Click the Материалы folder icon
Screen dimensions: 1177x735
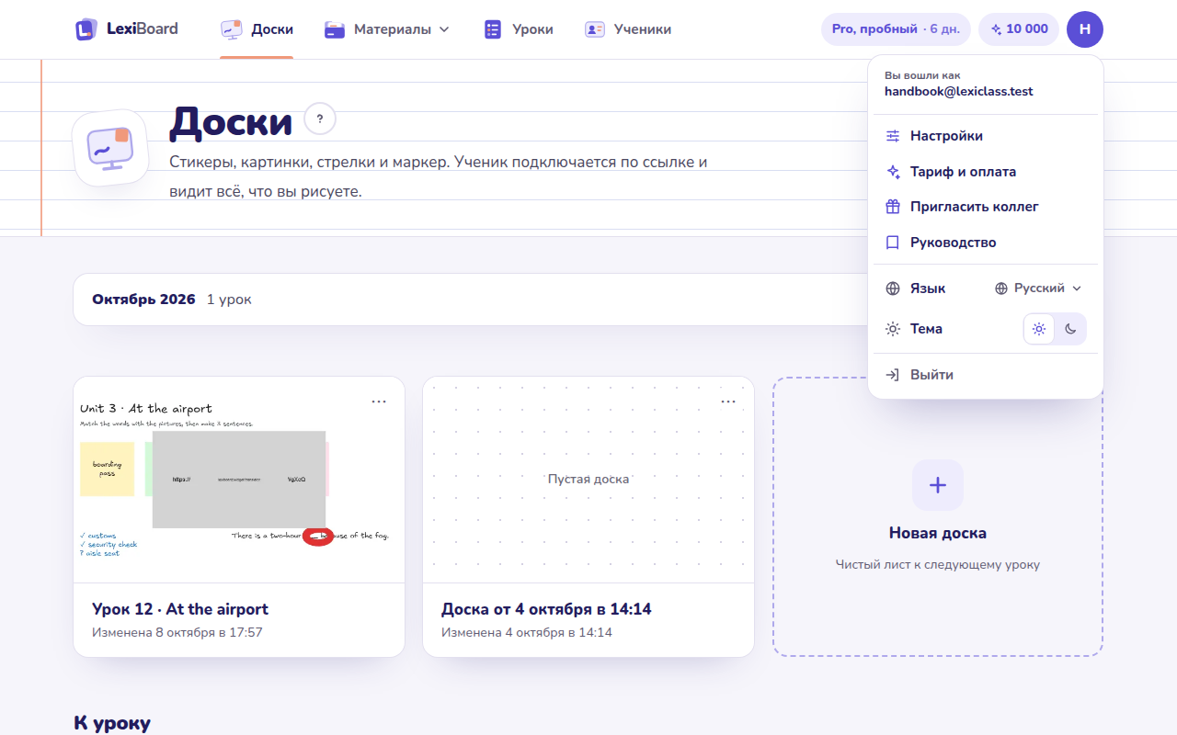click(335, 29)
